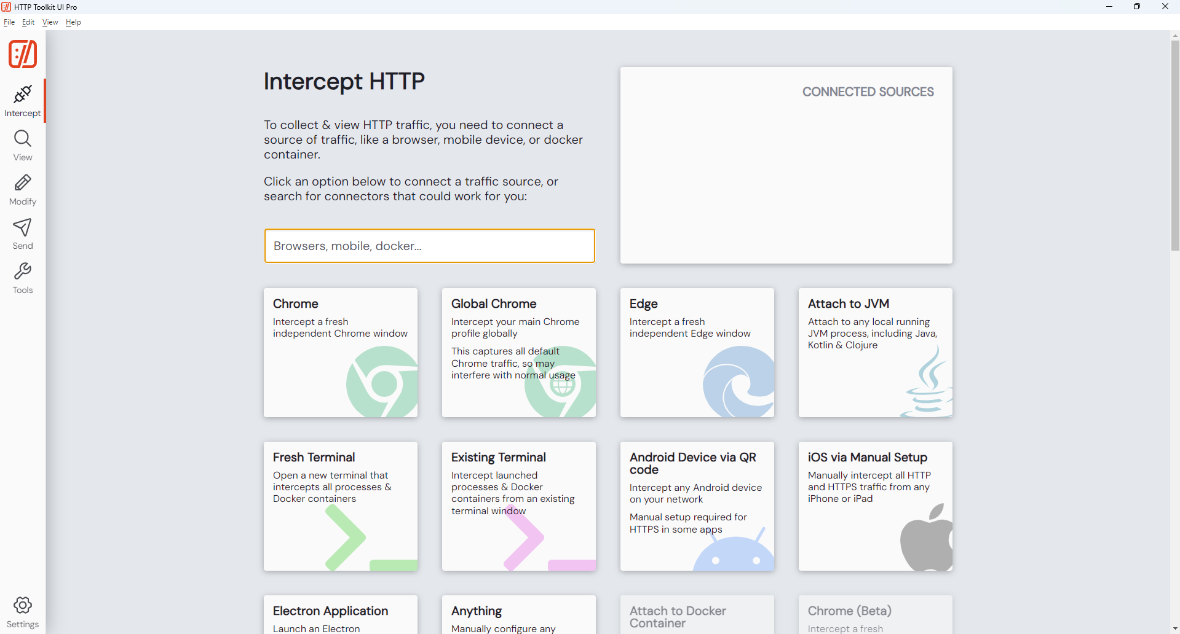Click the Connected Sources panel heading

point(868,92)
